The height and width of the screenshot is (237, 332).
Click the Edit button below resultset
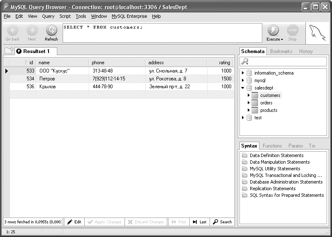(74, 222)
